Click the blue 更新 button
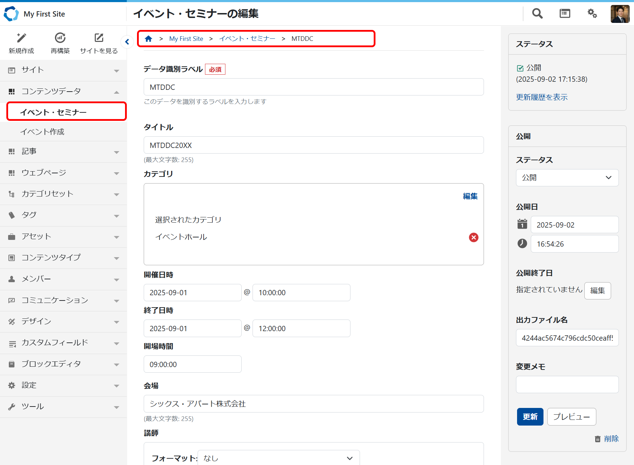 coord(530,417)
